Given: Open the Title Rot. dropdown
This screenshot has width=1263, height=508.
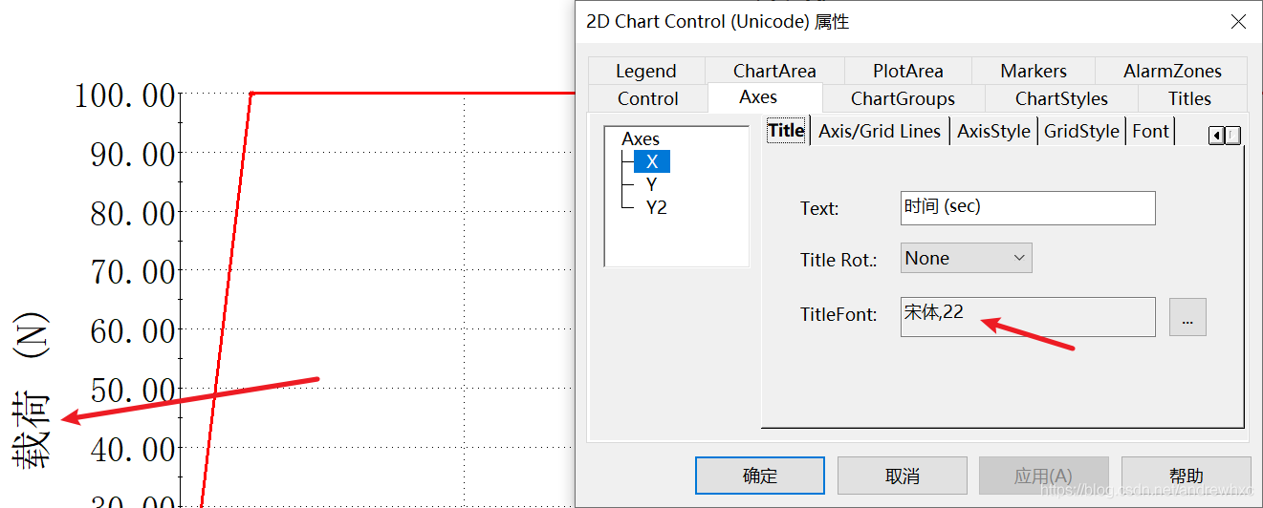Looking at the screenshot, I should point(966,258).
